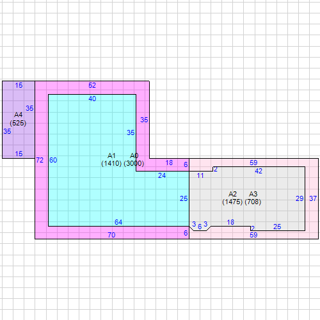Select the 6 between the two 3 labels
Screen dimensions: 320x320
pyautogui.click(x=200, y=227)
